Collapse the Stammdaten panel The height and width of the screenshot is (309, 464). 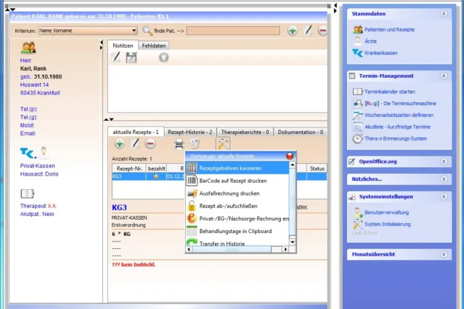tap(443, 13)
